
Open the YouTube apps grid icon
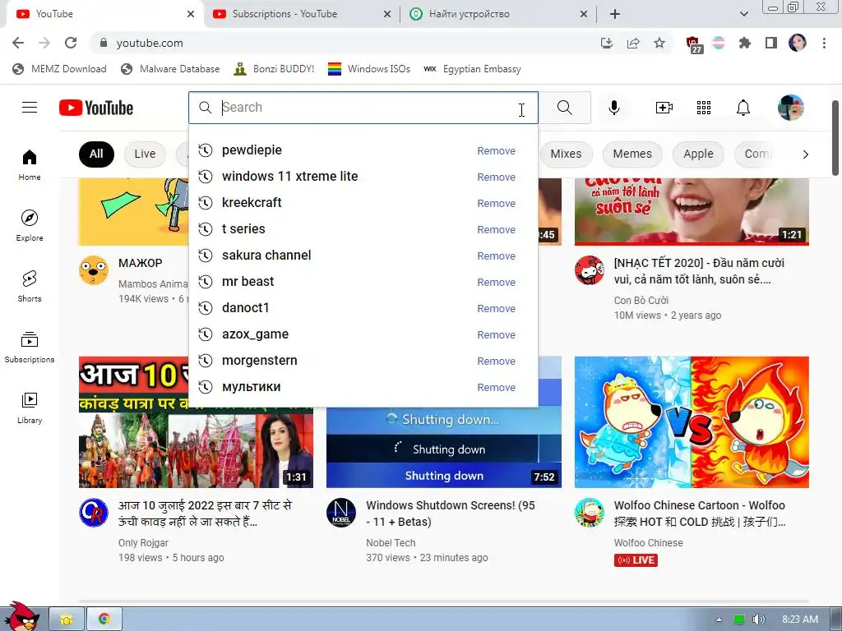(704, 108)
